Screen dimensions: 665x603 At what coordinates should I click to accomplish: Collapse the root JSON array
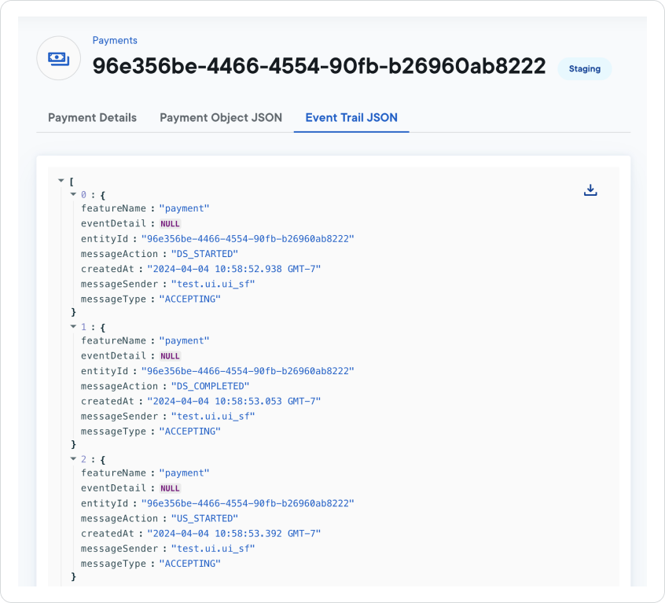point(61,180)
